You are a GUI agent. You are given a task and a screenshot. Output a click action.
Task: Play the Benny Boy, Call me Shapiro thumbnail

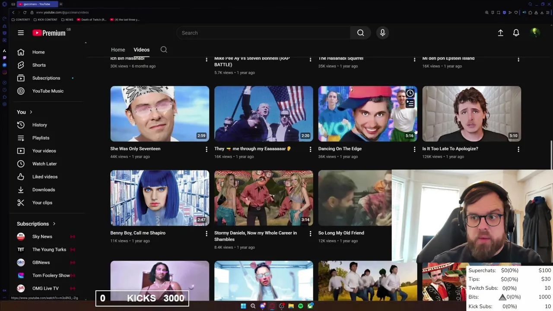coord(159,198)
